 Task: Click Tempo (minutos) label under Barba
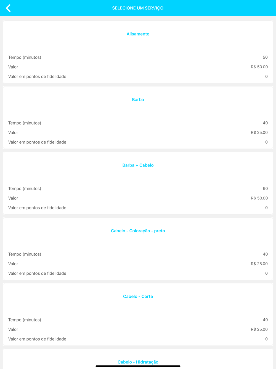click(25, 123)
